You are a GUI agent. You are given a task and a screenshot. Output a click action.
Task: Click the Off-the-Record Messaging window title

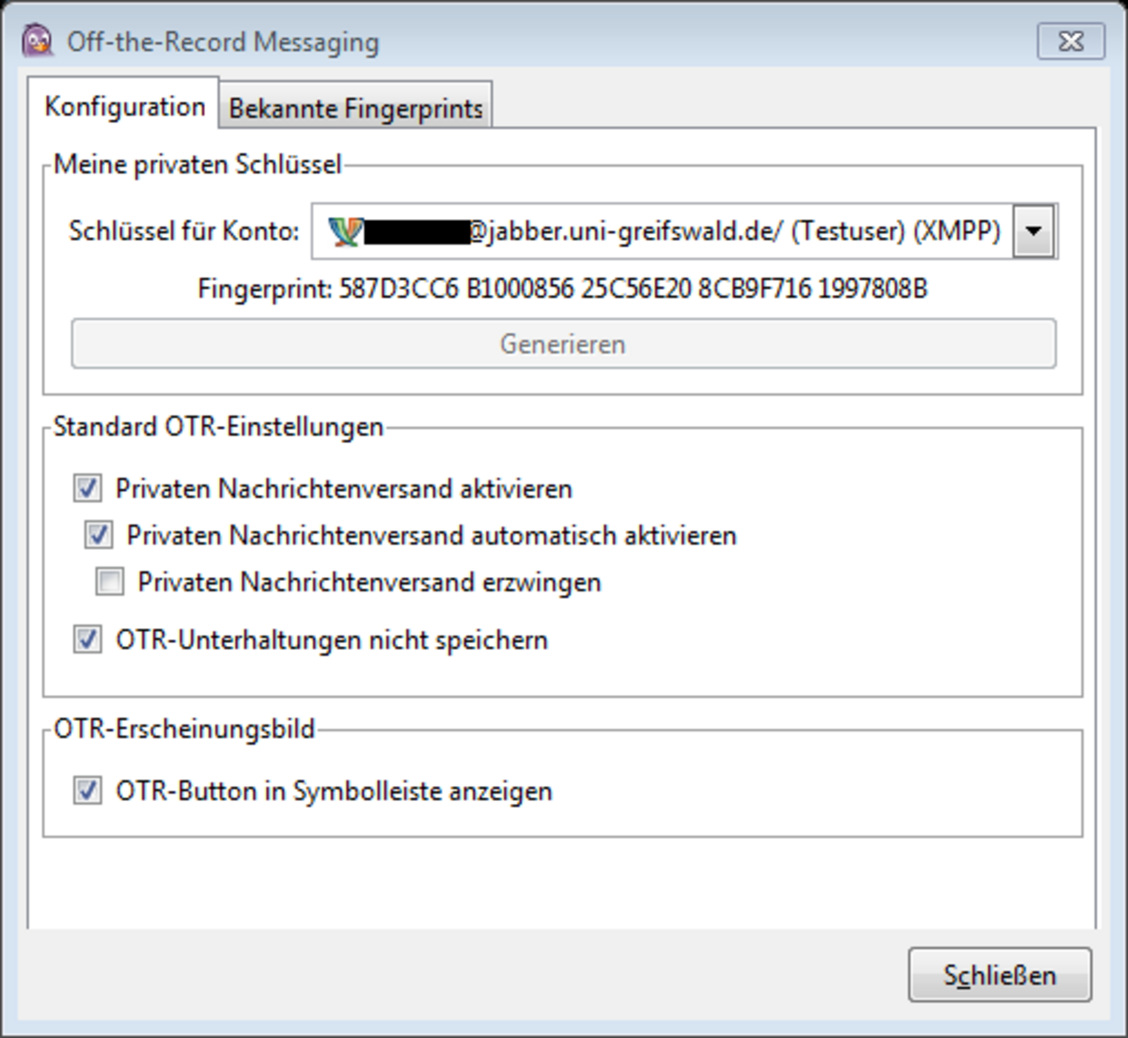point(223,42)
